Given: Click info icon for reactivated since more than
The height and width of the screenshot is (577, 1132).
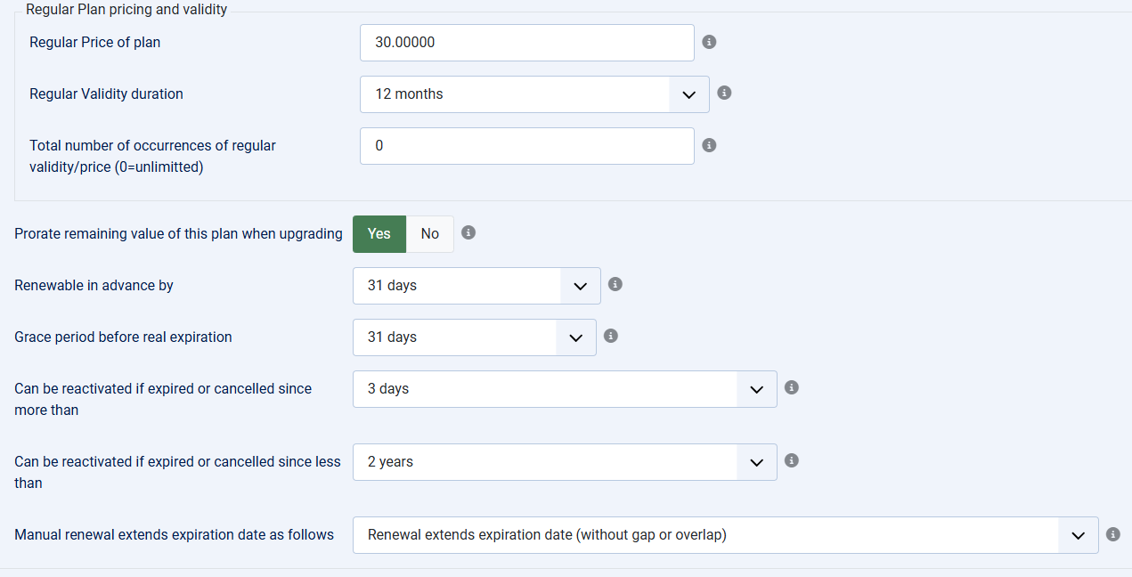Looking at the screenshot, I should 791,387.
